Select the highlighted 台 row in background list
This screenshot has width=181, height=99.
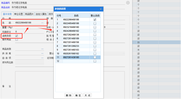[x=156, y=42]
